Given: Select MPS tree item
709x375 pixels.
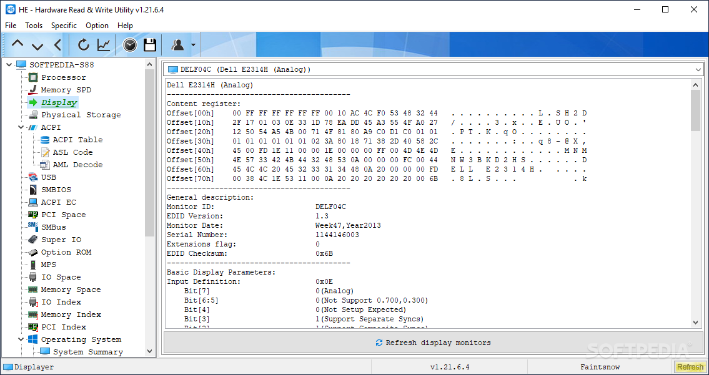Looking at the screenshot, I should [49, 265].
